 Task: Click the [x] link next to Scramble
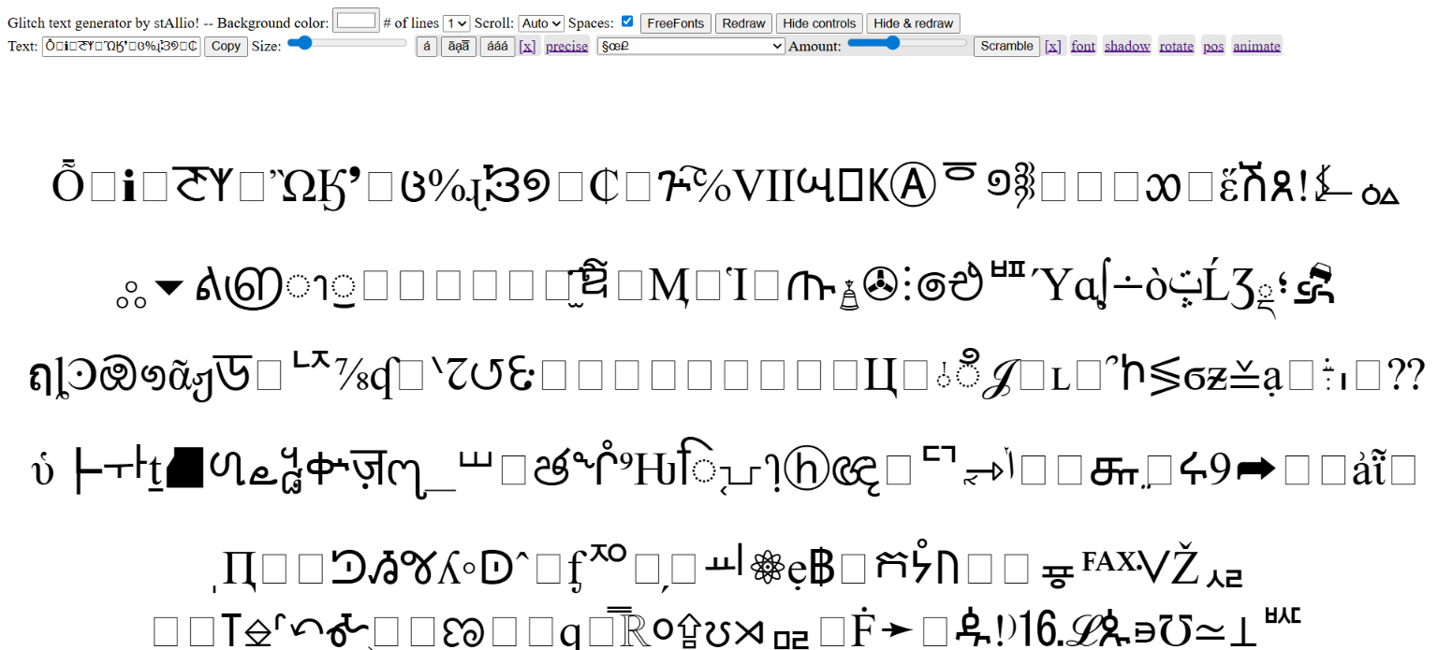(x=1053, y=46)
